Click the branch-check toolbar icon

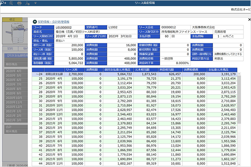(x=28, y=3)
